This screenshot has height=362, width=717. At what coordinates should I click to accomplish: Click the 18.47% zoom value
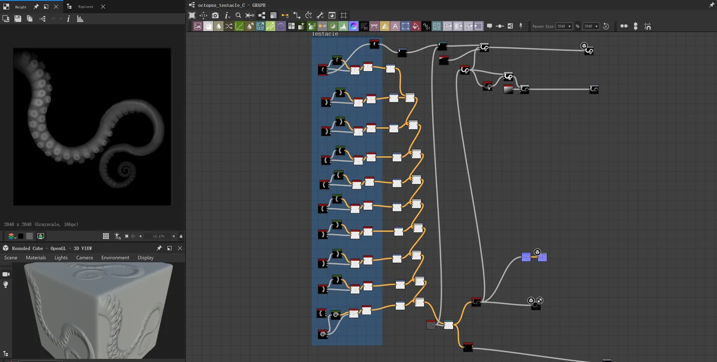click(158, 236)
